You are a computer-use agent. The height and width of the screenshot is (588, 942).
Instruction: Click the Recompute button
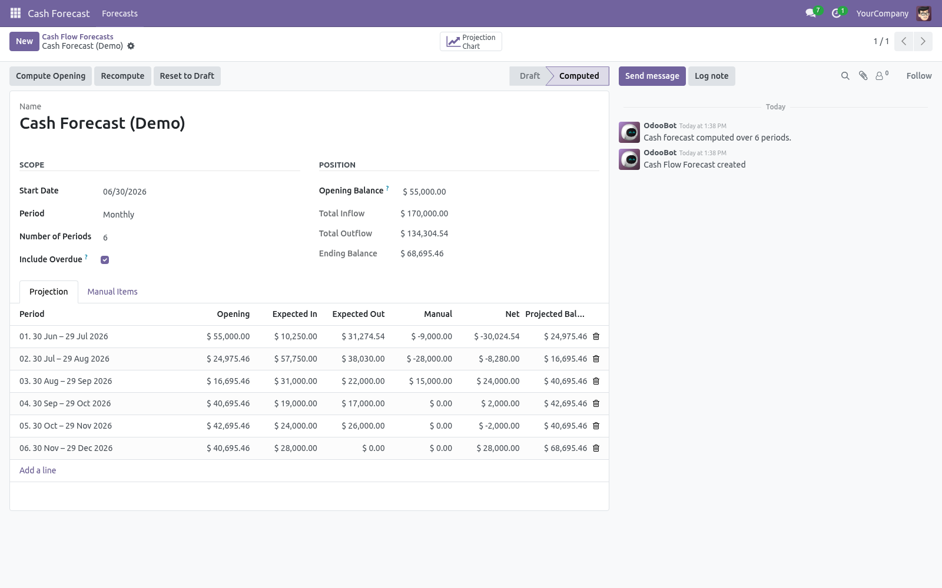122,76
